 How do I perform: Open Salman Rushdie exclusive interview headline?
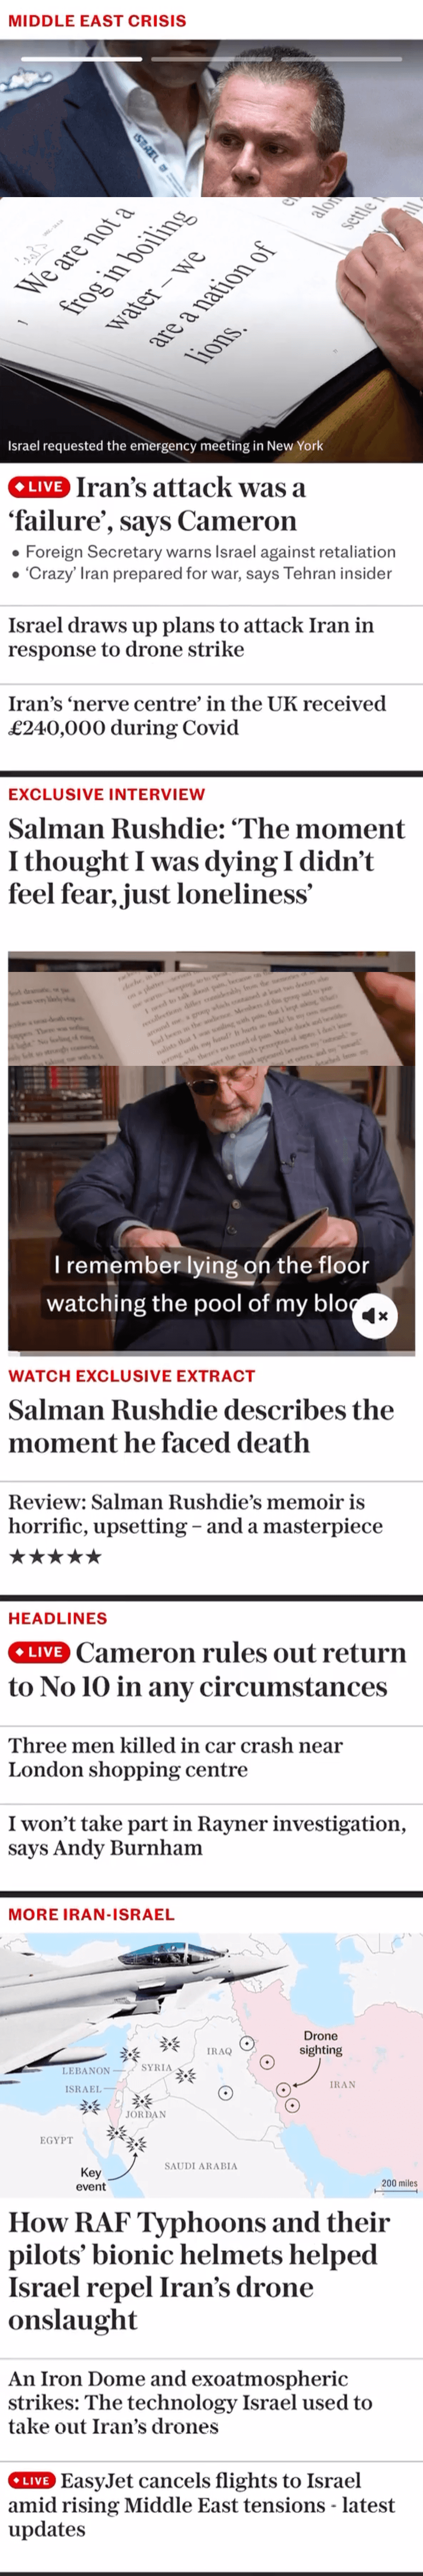(x=206, y=861)
